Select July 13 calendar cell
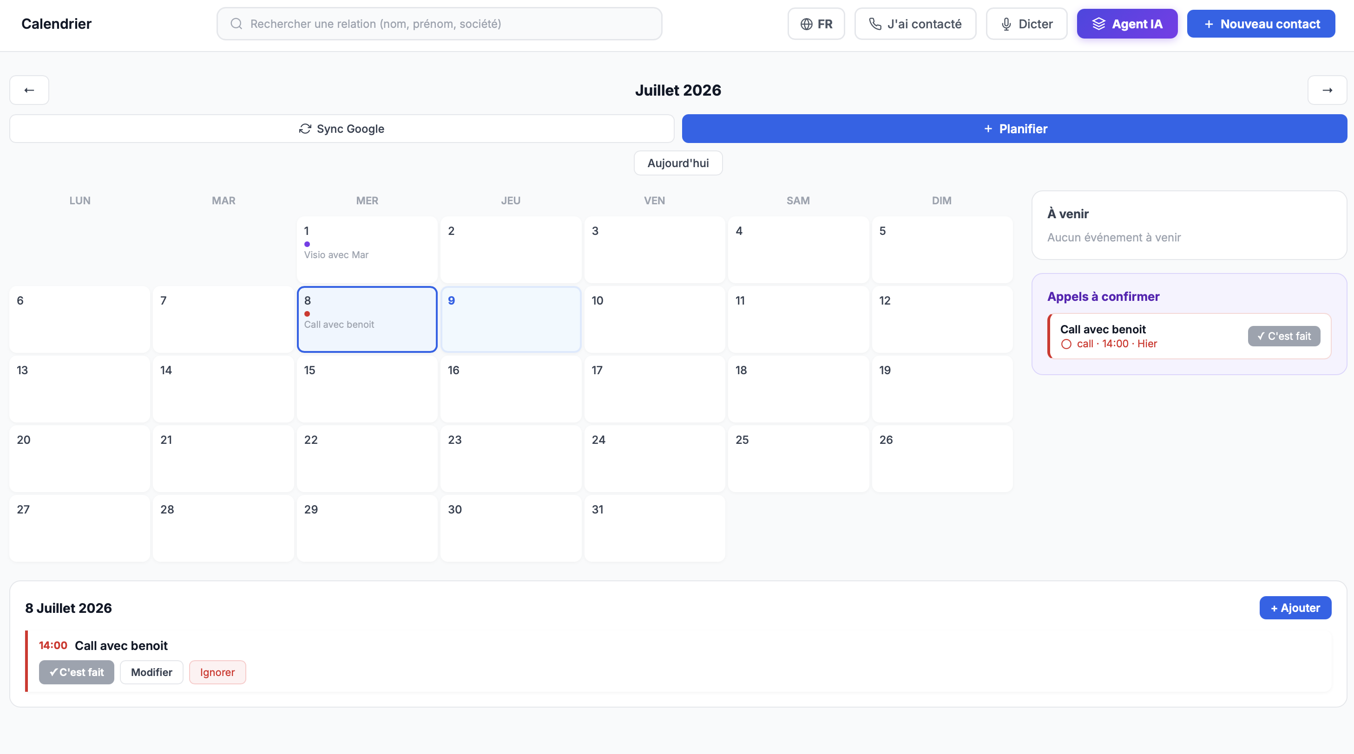The height and width of the screenshot is (754, 1354). (x=80, y=389)
